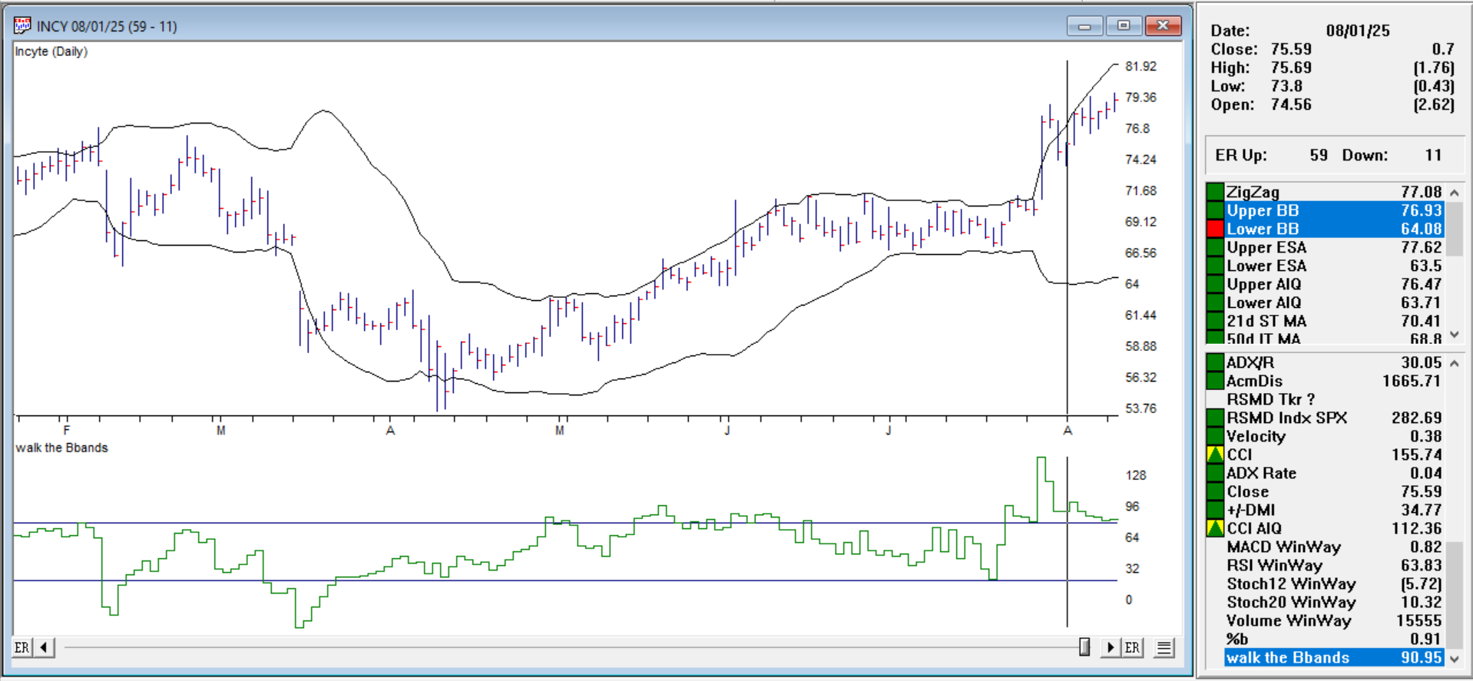The width and height of the screenshot is (1473, 681).
Task: Select AcmDis indicator row
Action: pyautogui.click(x=1334, y=381)
